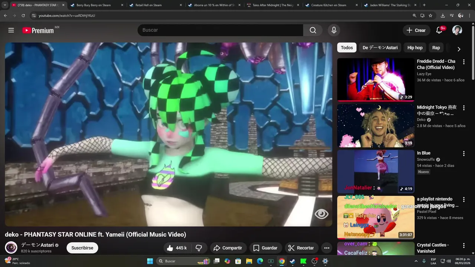Open Chrome downloads icon

coord(443,16)
